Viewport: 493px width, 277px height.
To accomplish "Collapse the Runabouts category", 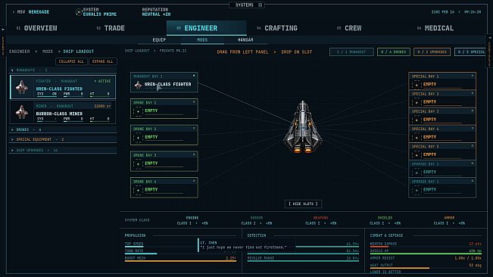I will click(63, 70).
